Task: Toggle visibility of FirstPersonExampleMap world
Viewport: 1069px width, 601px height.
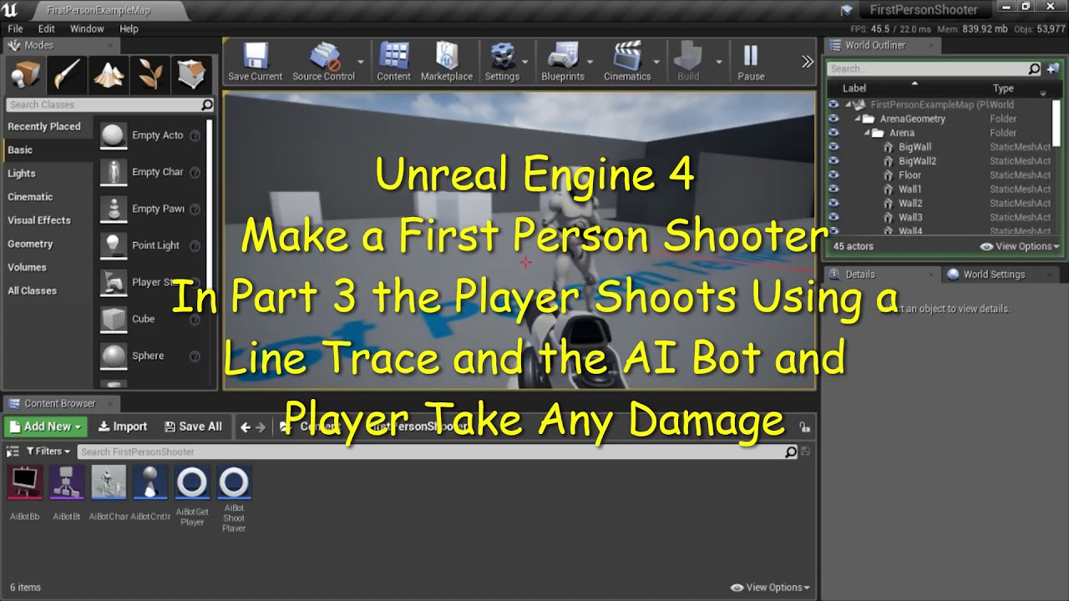Action: coord(833,104)
